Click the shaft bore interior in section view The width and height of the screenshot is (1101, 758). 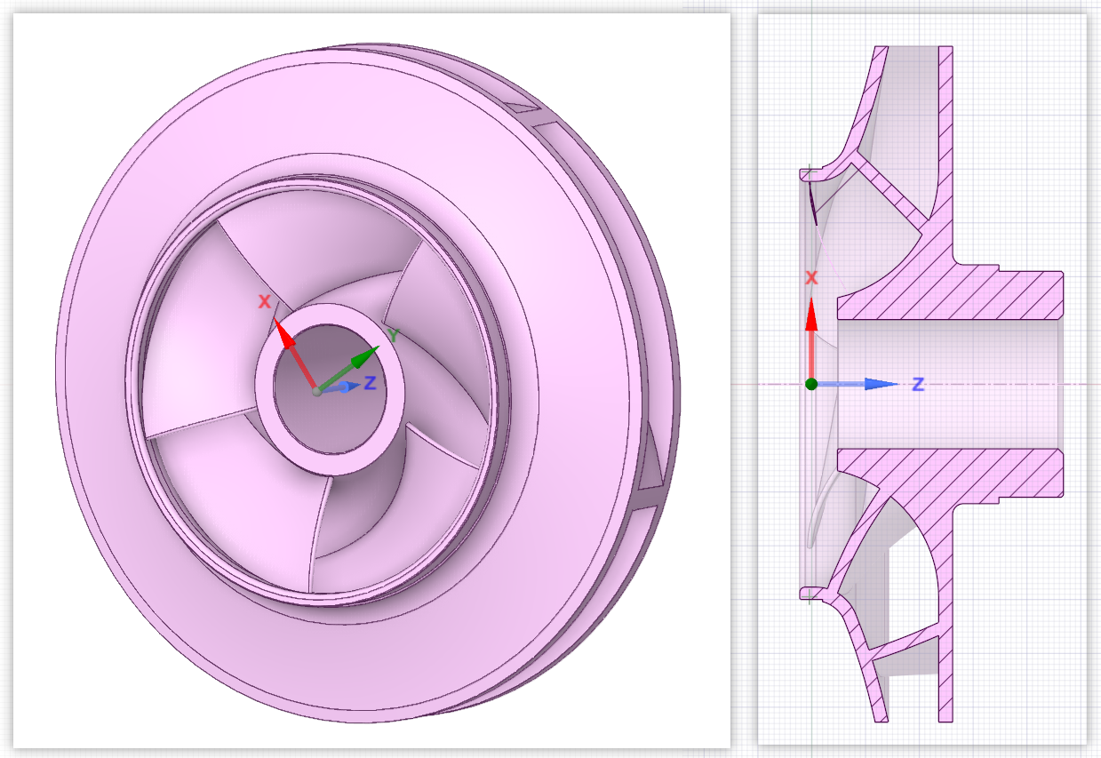coord(951,384)
